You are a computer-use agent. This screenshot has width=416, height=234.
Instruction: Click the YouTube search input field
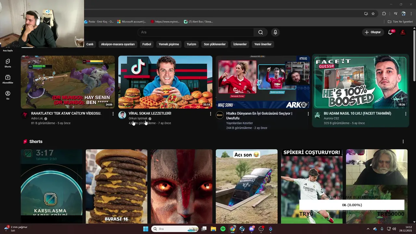tap(196, 32)
